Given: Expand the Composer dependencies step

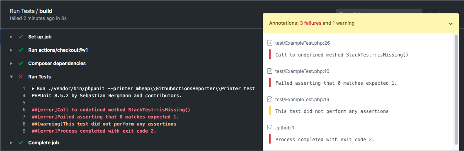Looking at the screenshot, I should (11, 64).
